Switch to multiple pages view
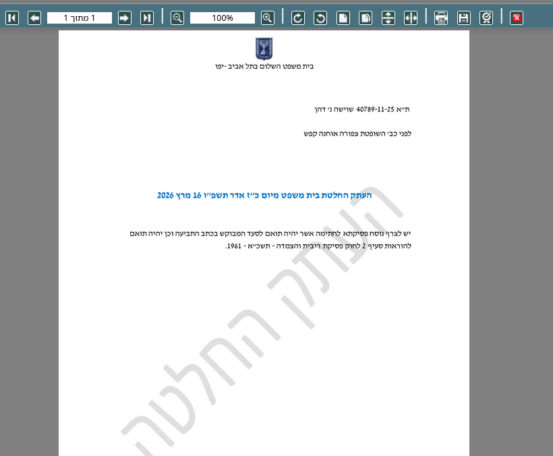Screen dimensions: 553x456 (x=366, y=18)
